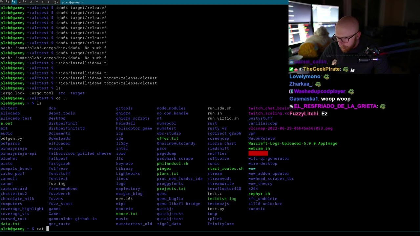Click qemu-libafl-bridge directory

[x=178, y=204]
